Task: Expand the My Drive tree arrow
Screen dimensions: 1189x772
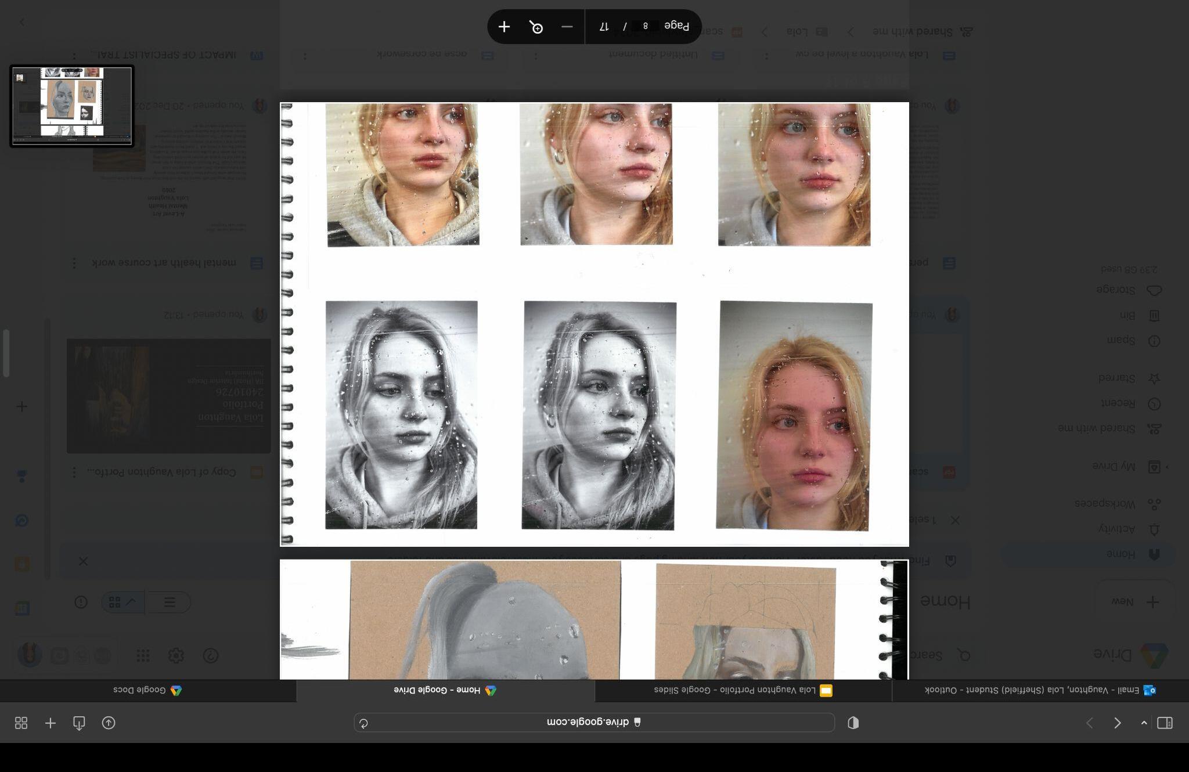Action: click(x=1168, y=467)
